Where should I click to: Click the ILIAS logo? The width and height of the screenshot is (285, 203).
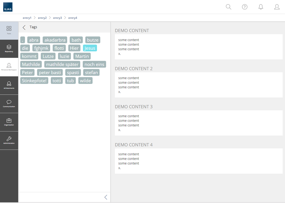(x=8, y=7)
